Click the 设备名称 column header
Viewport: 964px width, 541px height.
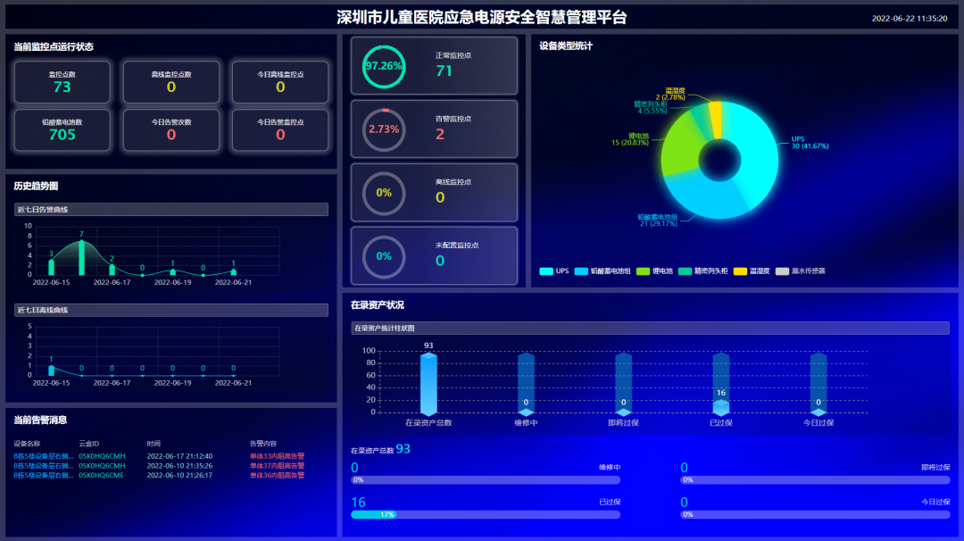(x=27, y=444)
